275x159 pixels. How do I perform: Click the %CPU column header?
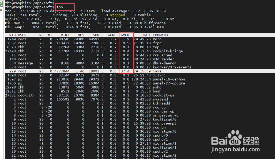tap(112, 35)
